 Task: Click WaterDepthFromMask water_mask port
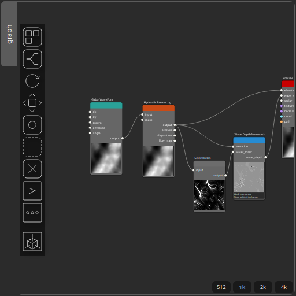click(x=233, y=152)
